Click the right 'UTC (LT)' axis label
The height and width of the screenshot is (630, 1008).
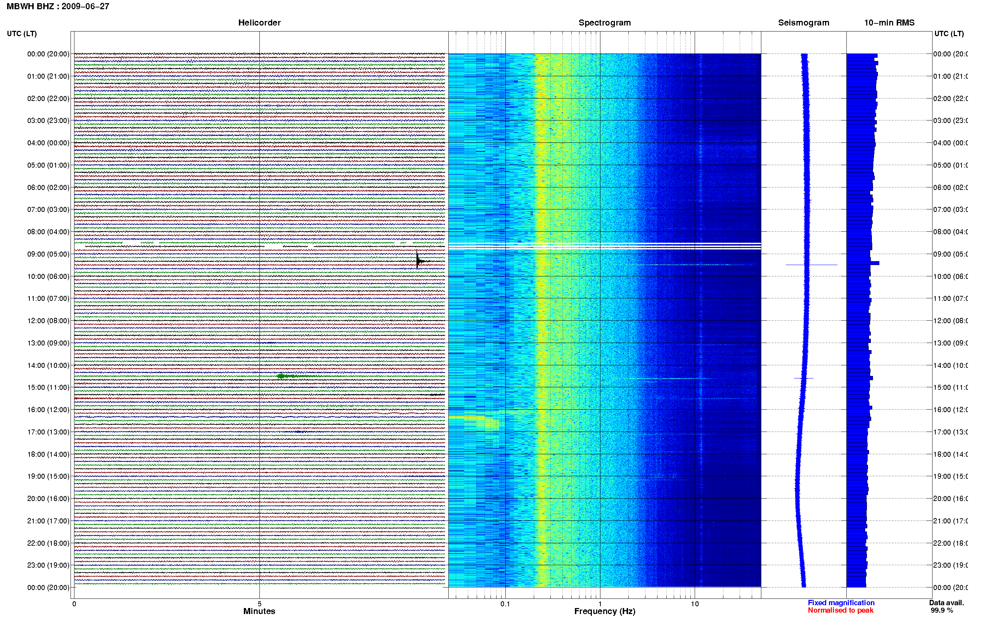tap(949, 34)
